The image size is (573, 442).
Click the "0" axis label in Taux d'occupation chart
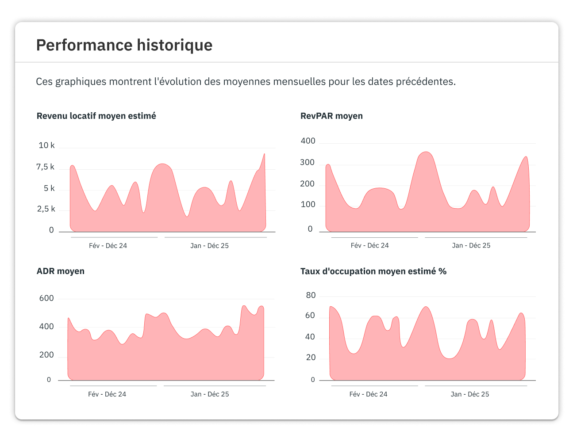313,380
